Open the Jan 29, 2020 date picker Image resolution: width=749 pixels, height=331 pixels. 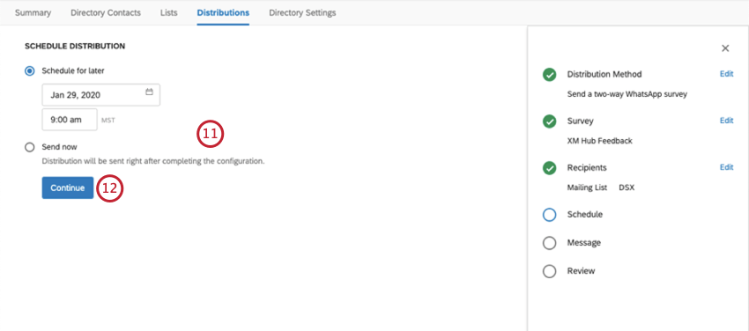click(x=100, y=95)
